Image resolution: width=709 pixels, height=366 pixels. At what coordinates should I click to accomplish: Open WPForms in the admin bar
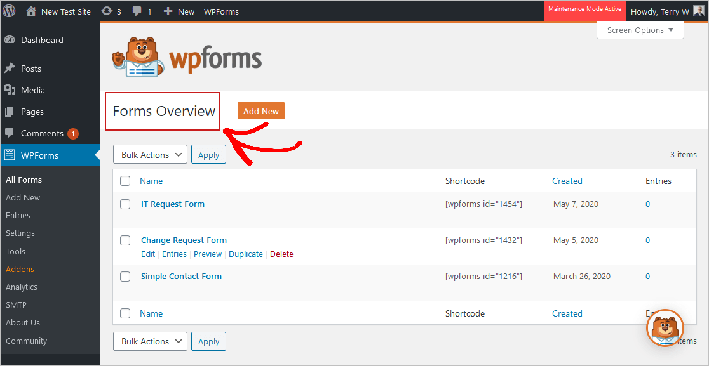221,11
